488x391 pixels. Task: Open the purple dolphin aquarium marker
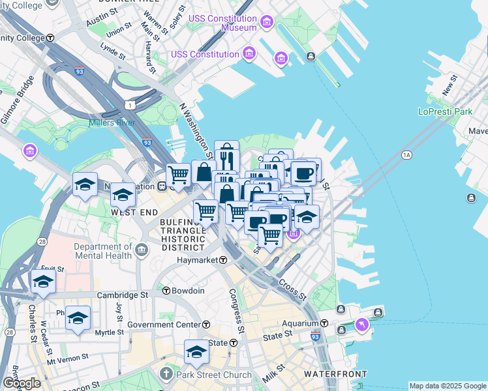[362, 325]
